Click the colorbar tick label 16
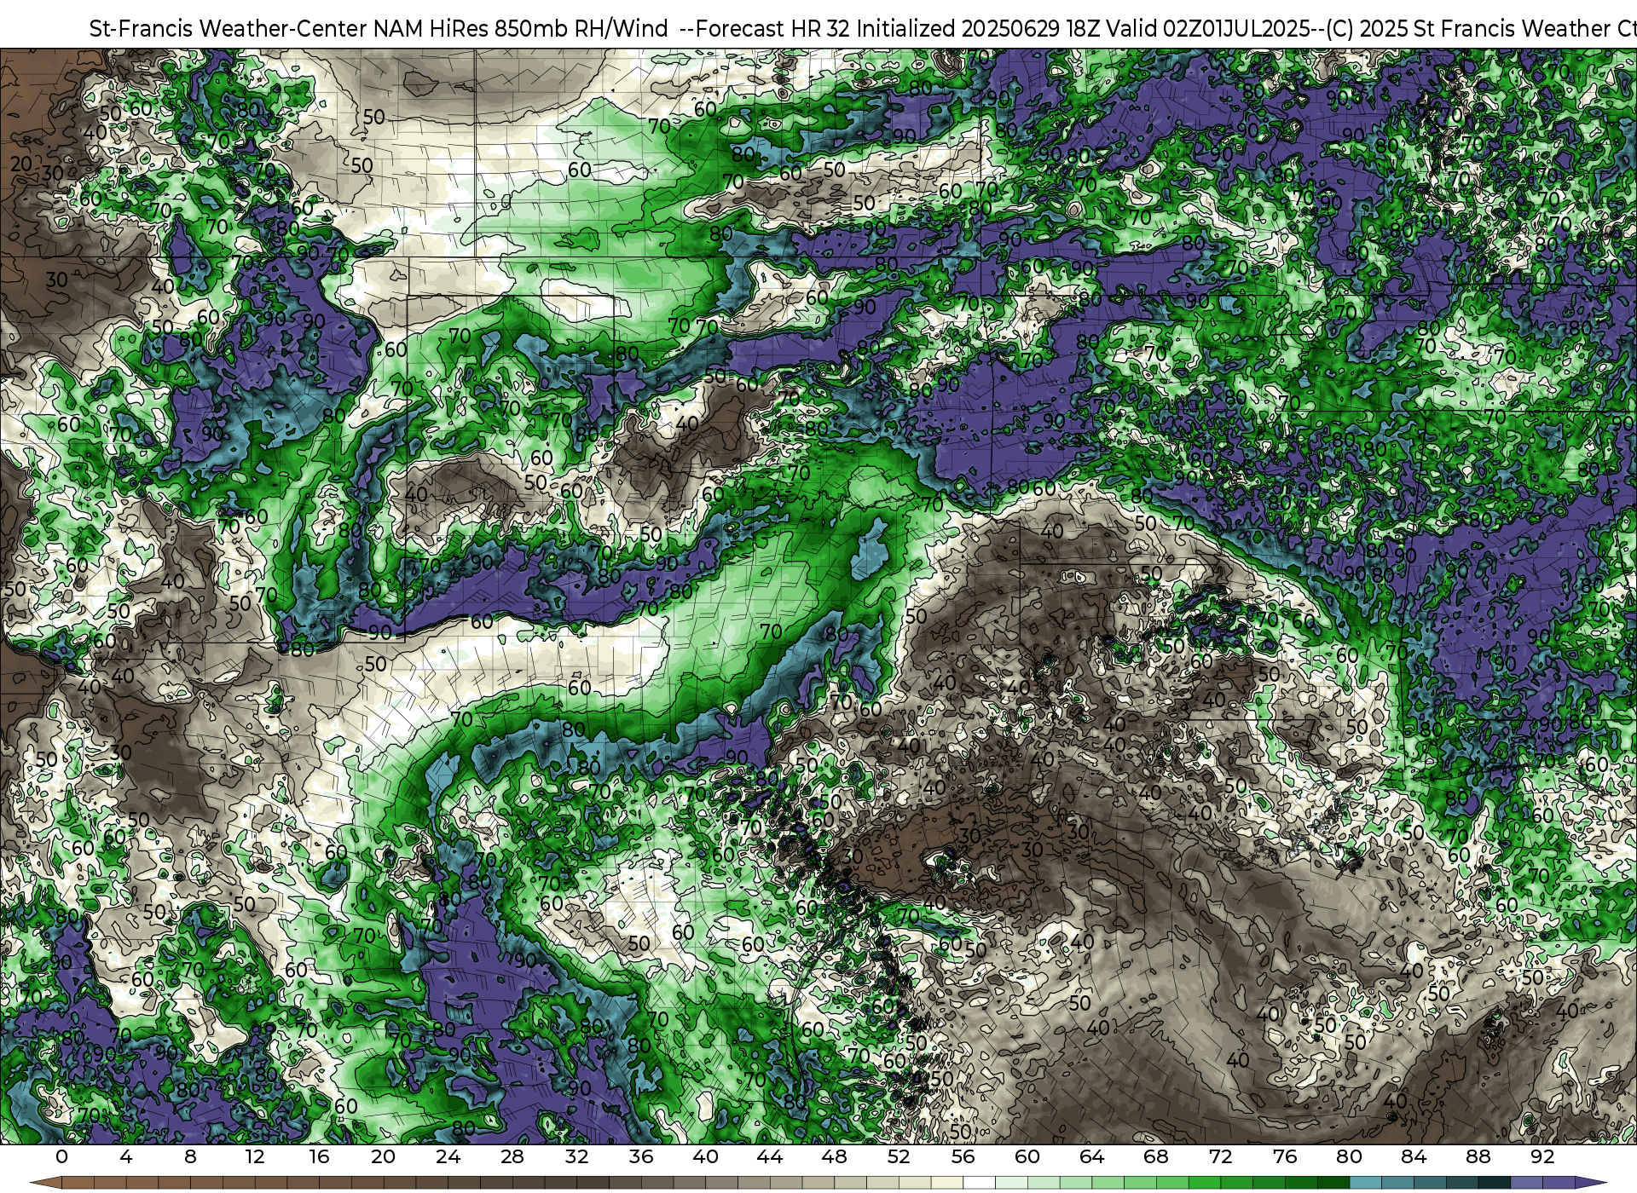The height and width of the screenshot is (1193, 1637). [319, 1156]
